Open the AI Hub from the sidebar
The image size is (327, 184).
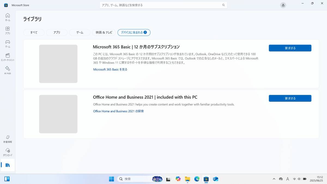coord(7,70)
